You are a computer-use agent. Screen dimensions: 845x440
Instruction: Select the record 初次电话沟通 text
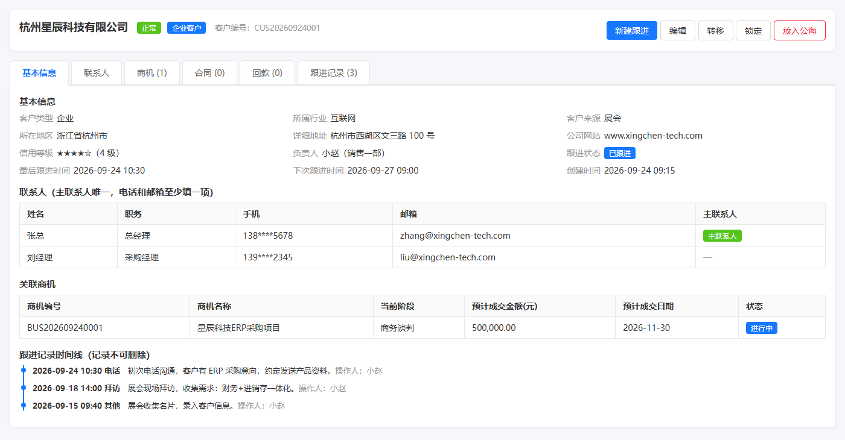153,371
